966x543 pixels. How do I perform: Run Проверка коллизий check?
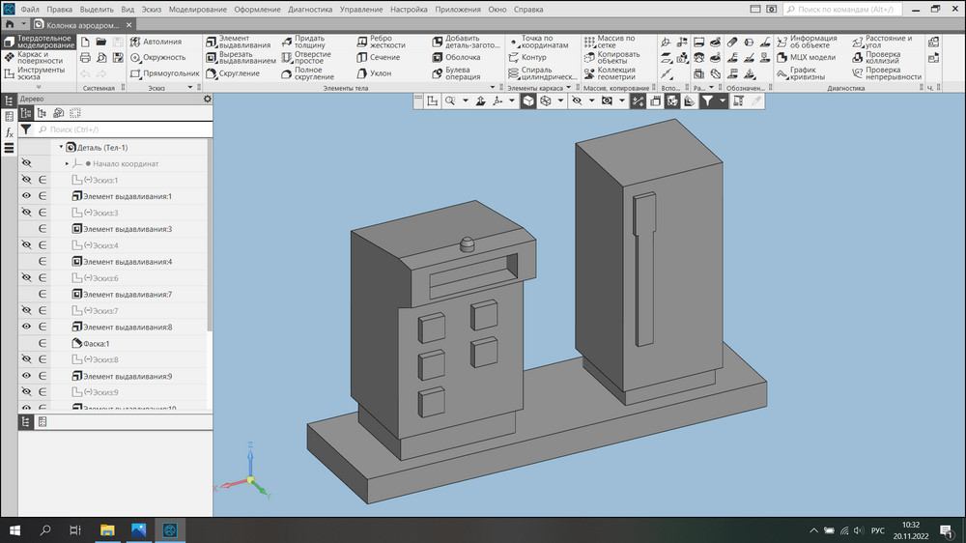pyautogui.click(x=877, y=57)
